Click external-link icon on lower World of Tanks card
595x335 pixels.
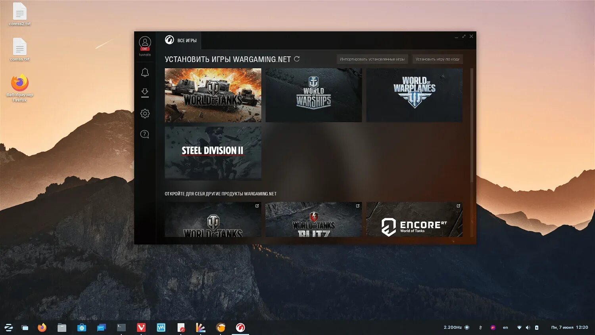click(257, 206)
